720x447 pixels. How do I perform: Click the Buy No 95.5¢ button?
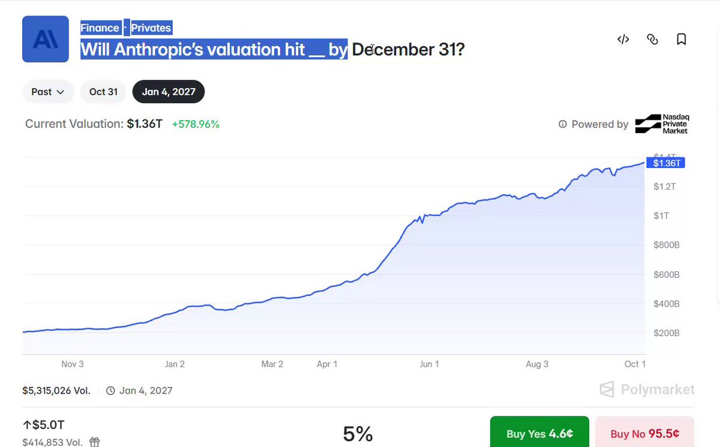tap(645, 433)
